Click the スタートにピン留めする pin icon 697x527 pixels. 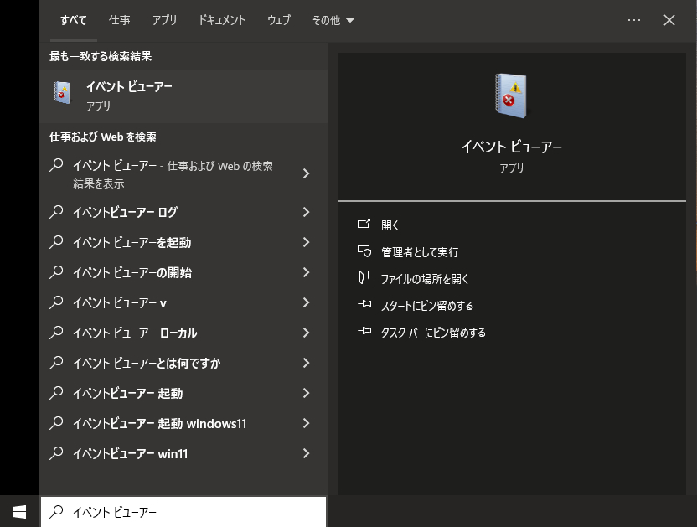[364, 305]
